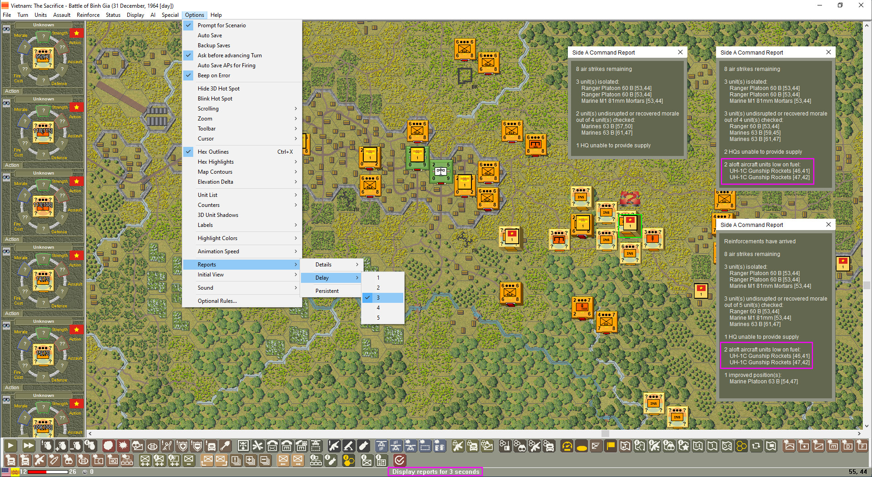Screen dimensions: 872x477
Task: Expand the Animation Speed submenu
Action: [242, 251]
